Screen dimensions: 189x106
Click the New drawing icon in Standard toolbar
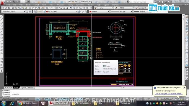pos(3,8)
